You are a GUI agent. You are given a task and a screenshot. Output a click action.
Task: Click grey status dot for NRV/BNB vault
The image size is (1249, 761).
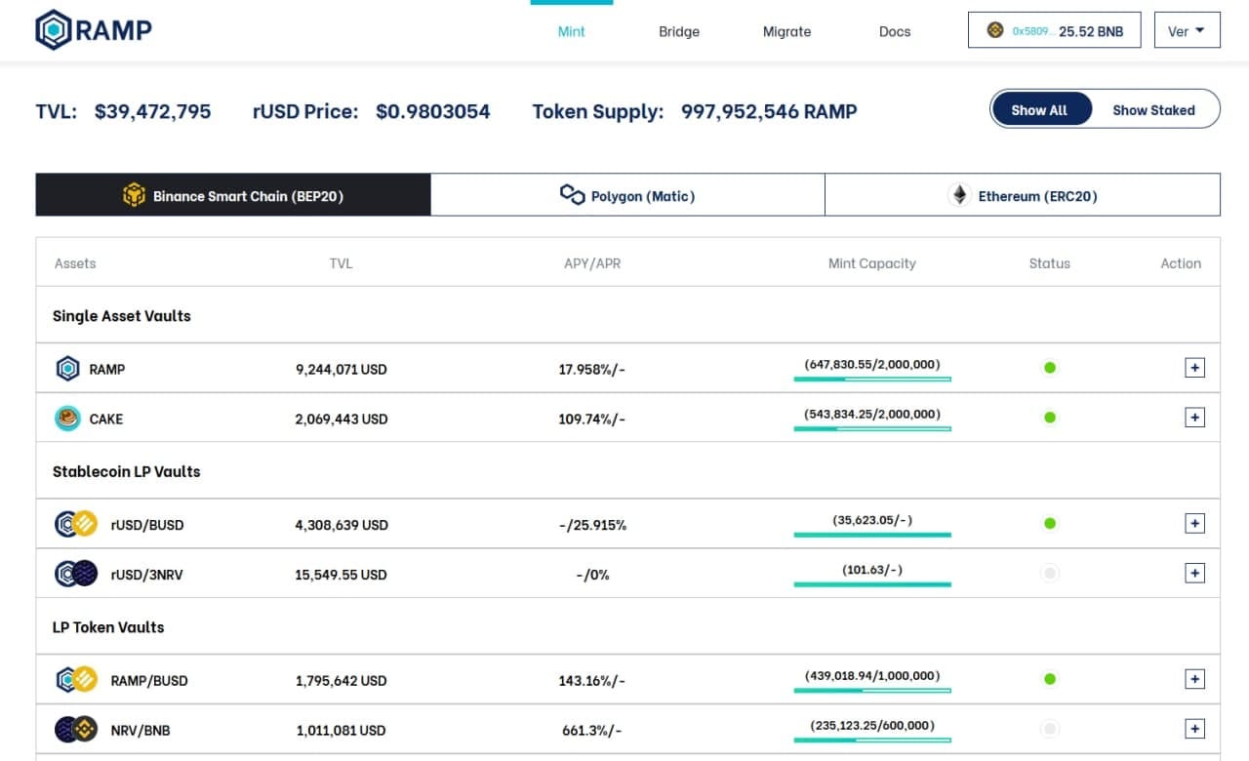tap(1050, 729)
